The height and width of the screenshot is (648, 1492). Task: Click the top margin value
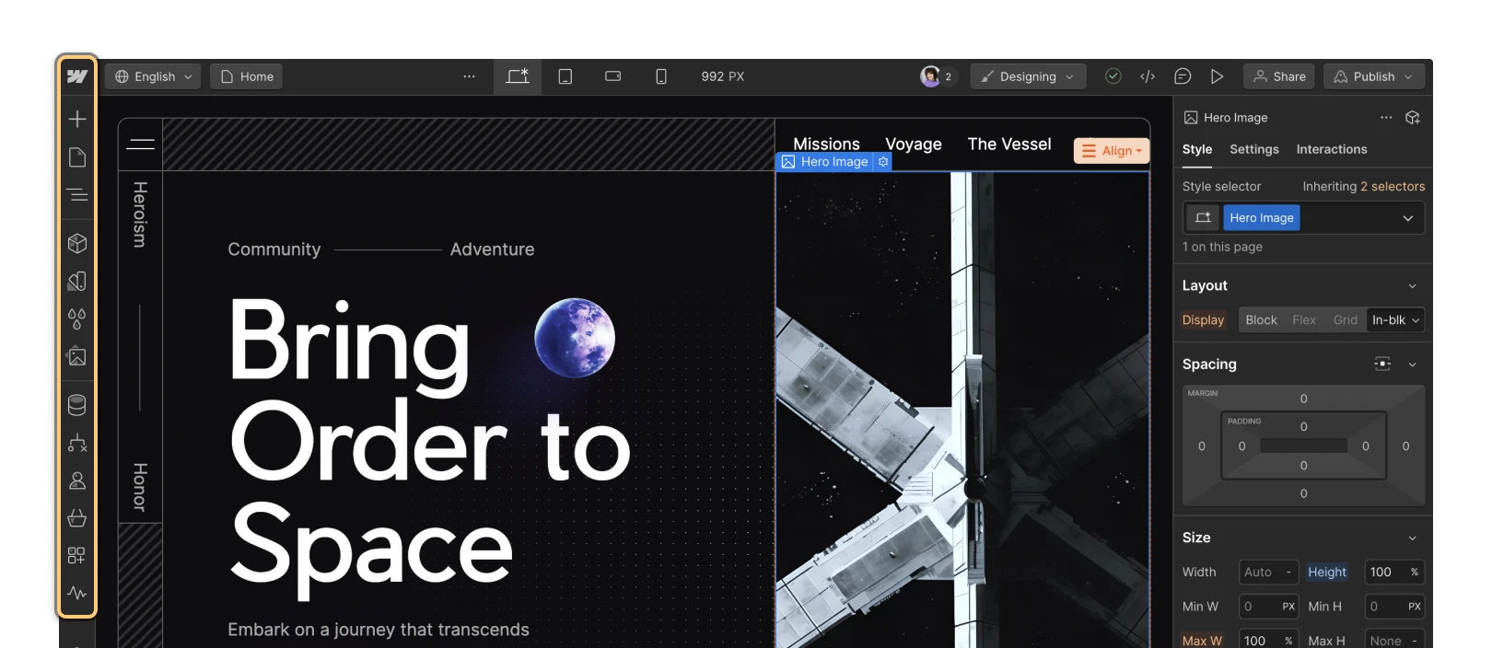[x=1303, y=399]
